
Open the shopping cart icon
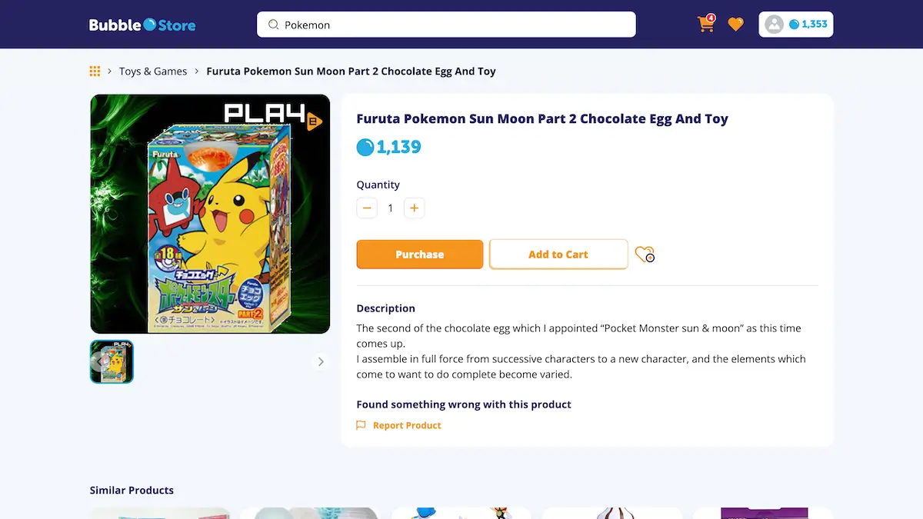pyautogui.click(x=705, y=25)
